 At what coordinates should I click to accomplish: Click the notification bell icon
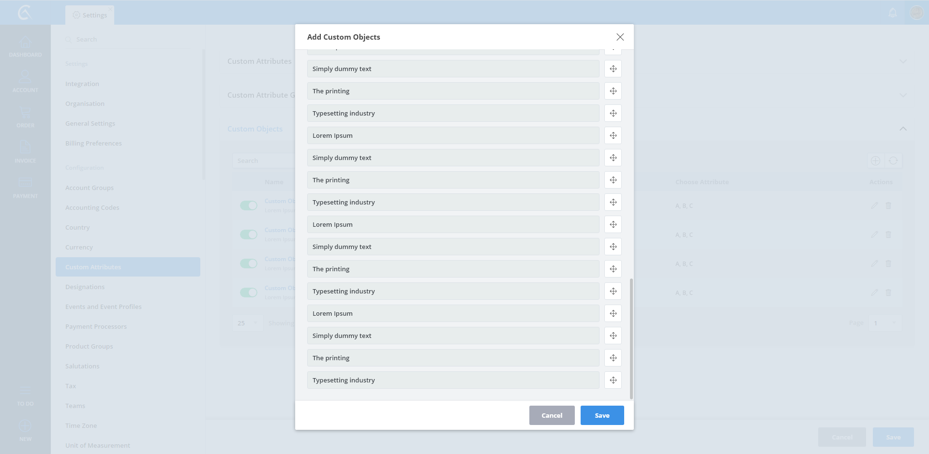pyautogui.click(x=893, y=13)
